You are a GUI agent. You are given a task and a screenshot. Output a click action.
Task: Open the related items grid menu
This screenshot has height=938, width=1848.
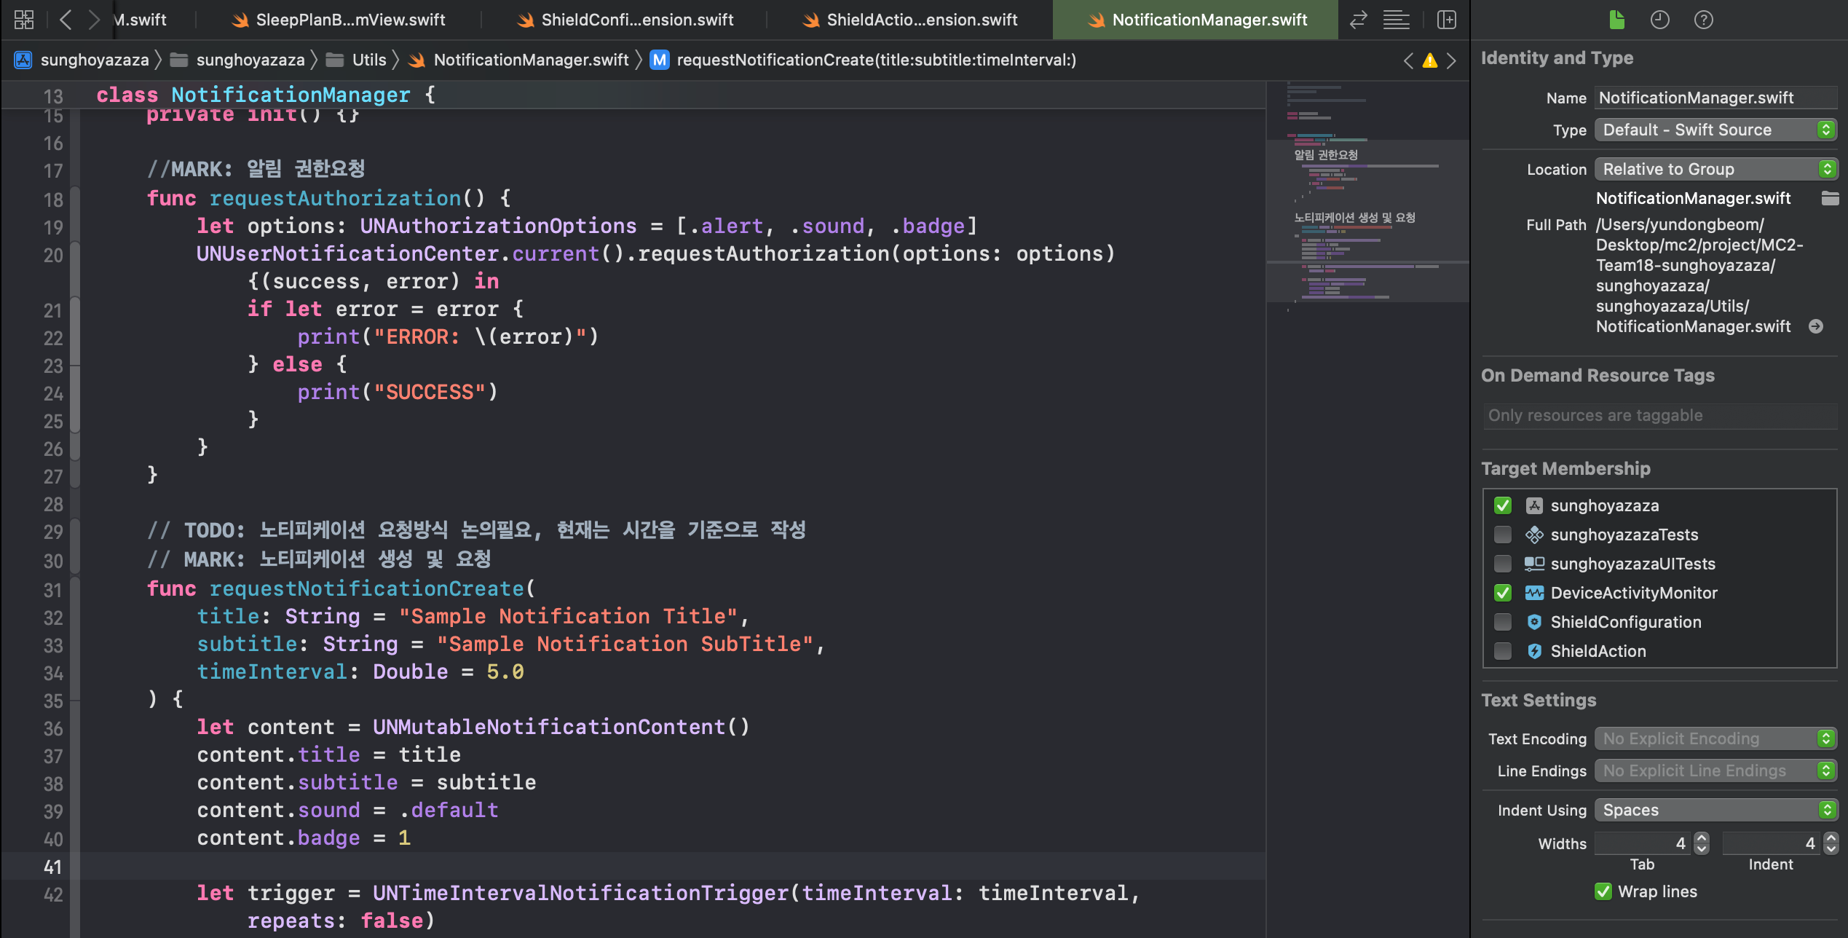tap(23, 20)
